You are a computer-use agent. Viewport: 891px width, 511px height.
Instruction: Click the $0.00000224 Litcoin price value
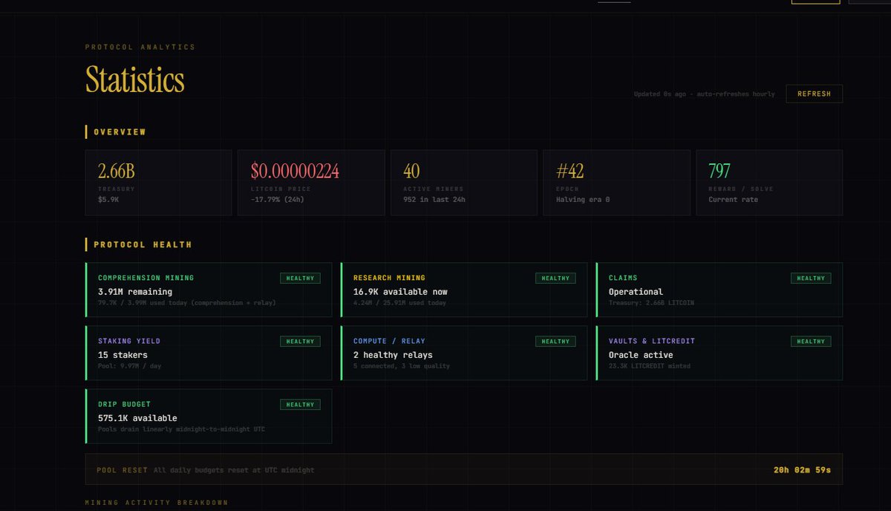pyautogui.click(x=295, y=172)
